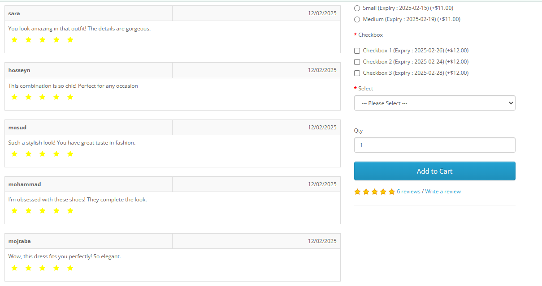Click the third star in masud's review

(x=42, y=154)
